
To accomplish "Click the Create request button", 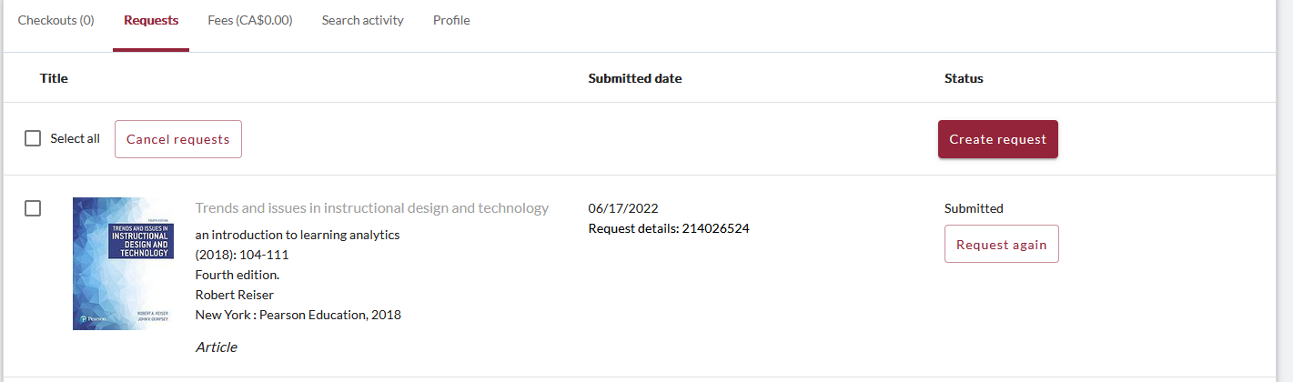I will tap(998, 139).
